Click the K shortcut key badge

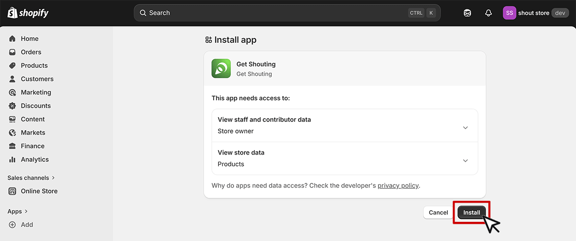[x=431, y=13]
